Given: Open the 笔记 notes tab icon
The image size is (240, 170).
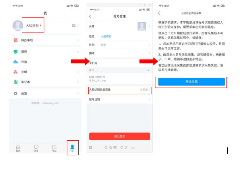Looking at the screenshot, I should (54, 147).
